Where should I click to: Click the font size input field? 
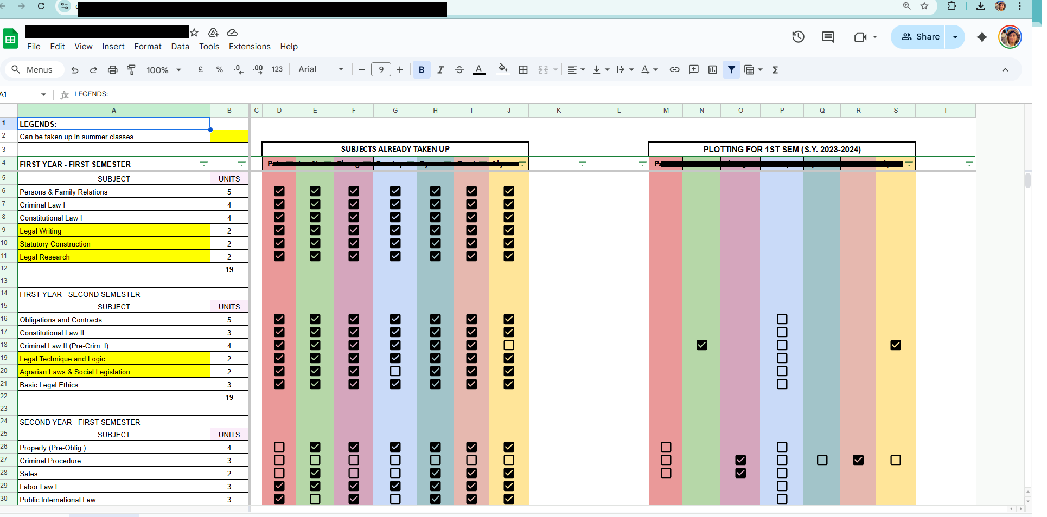point(381,69)
